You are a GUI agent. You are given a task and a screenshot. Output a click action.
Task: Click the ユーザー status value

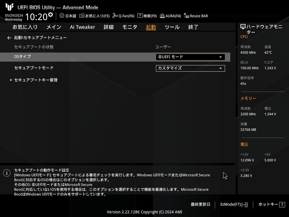coord(163,47)
